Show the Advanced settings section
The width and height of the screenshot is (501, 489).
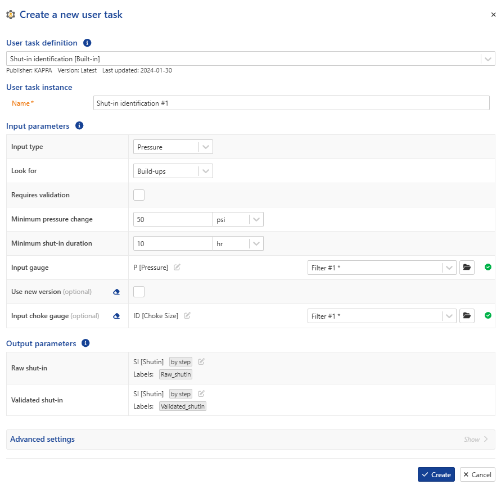point(476,439)
